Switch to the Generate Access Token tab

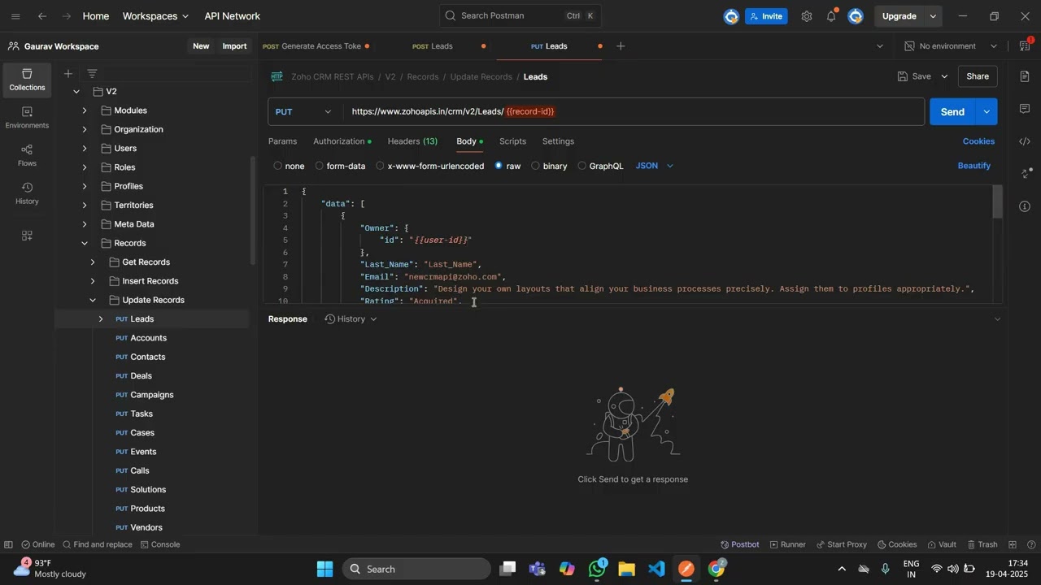tap(316, 46)
